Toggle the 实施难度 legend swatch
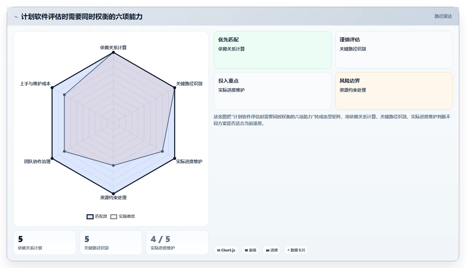The width and height of the screenshot is (466, 268). (x=114, y=216)
